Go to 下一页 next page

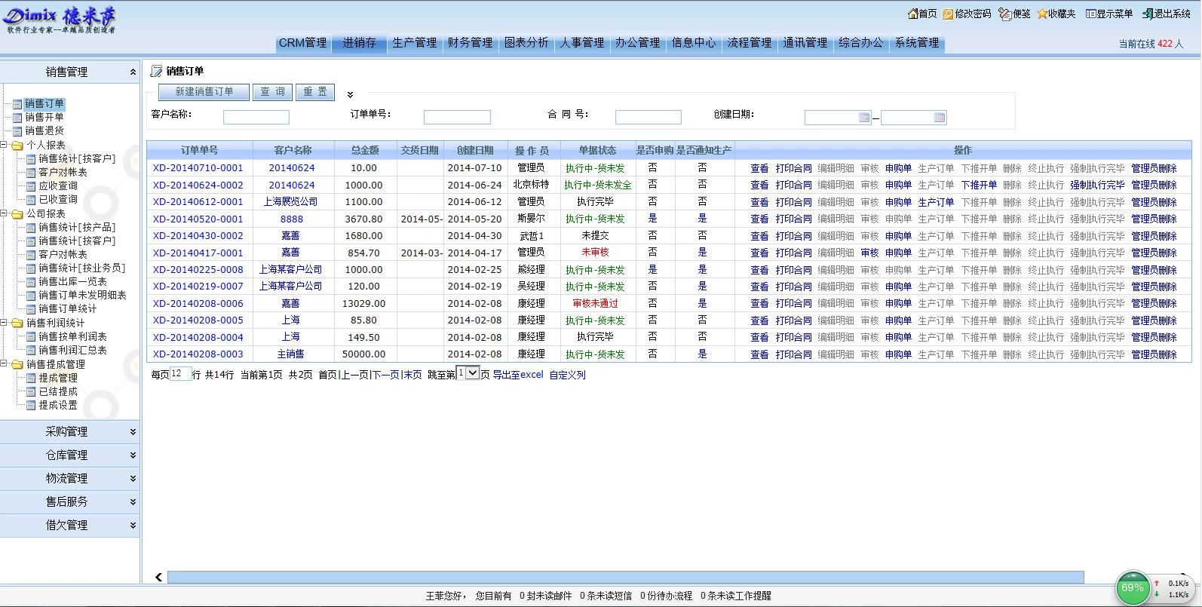click(385, 375)
